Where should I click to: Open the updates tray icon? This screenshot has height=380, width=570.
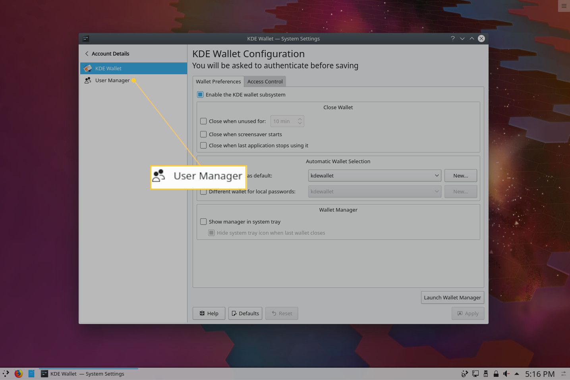point(464,374)
